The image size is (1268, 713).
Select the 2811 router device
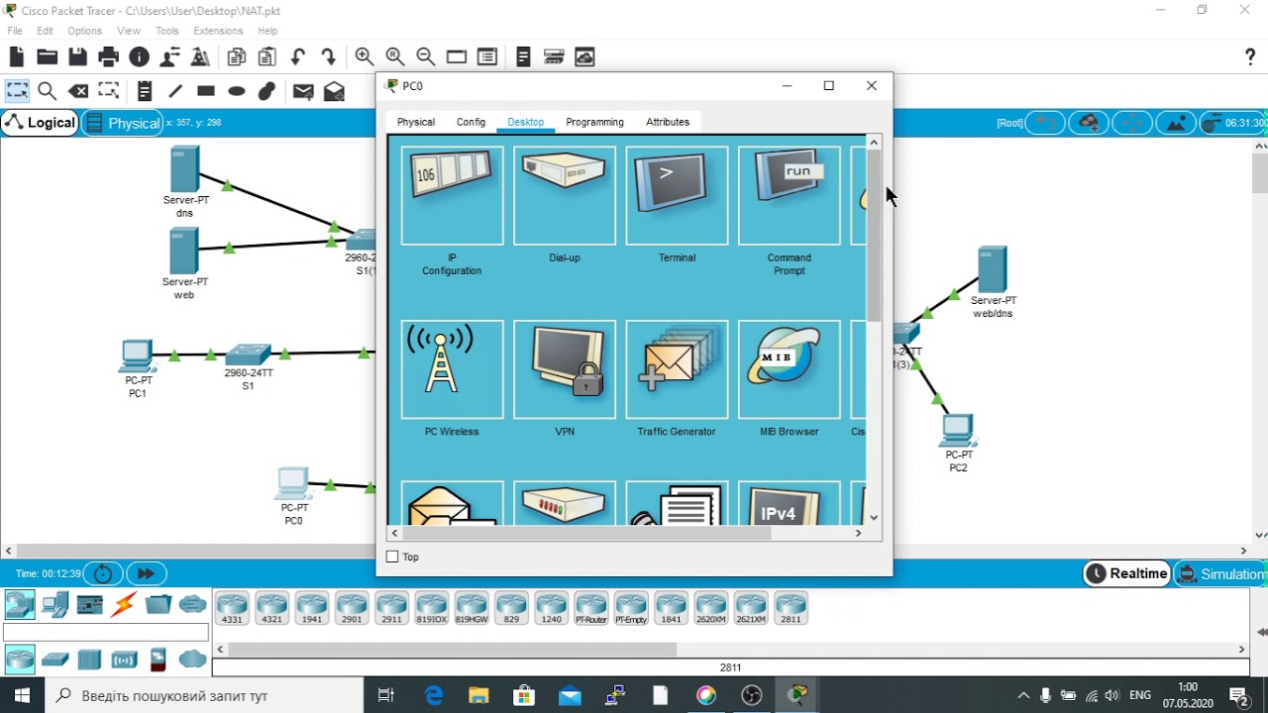click(x=791, y=608)
